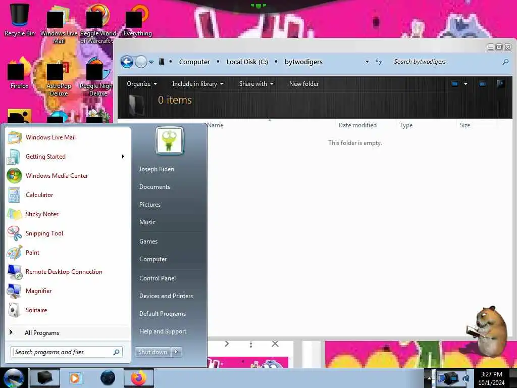Open Help and Support
The height and width of the screenshot is (388, 517).
pos(163,331)
